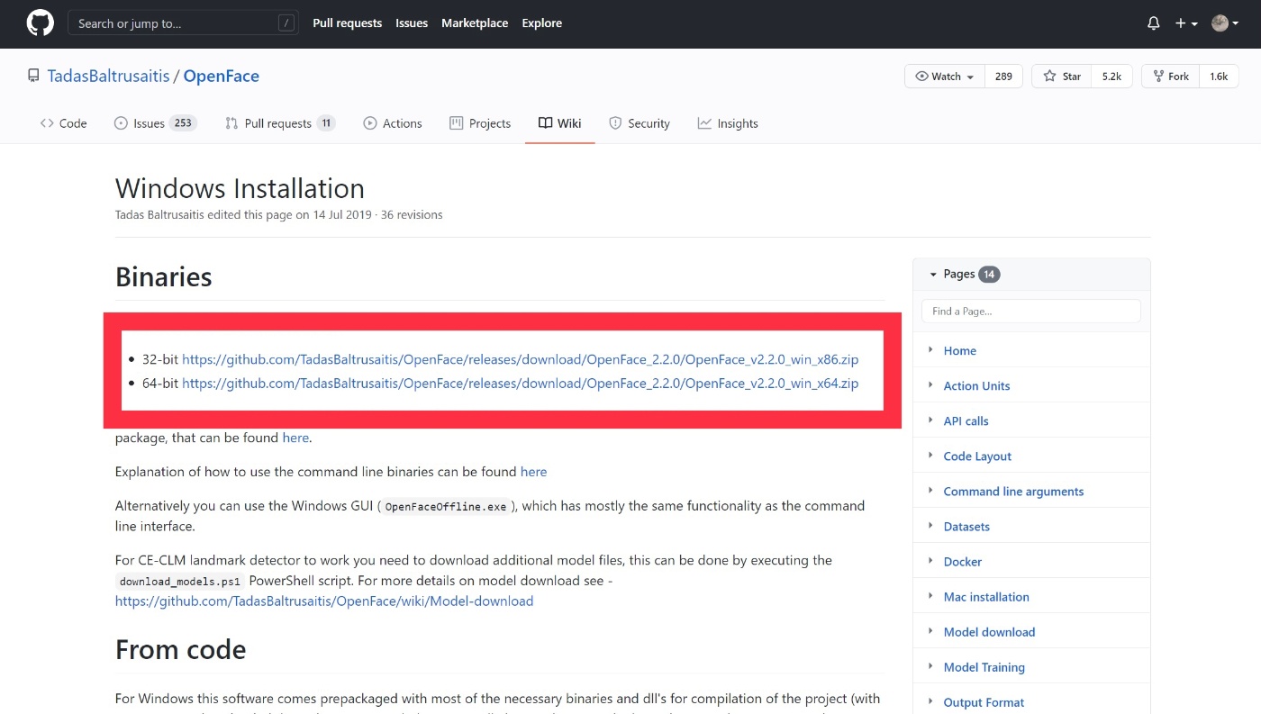
Task: Open the Docker wiki page
Action: pos(962,561)
